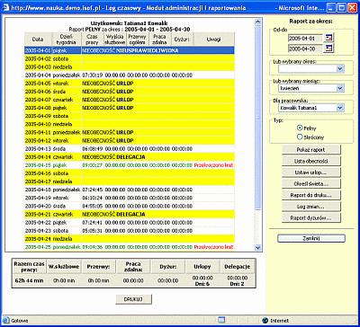Click the report vertical scrollbar thumb
Image resolution: width=360 pixels, height=327 pixels.
tap(257, 117)
